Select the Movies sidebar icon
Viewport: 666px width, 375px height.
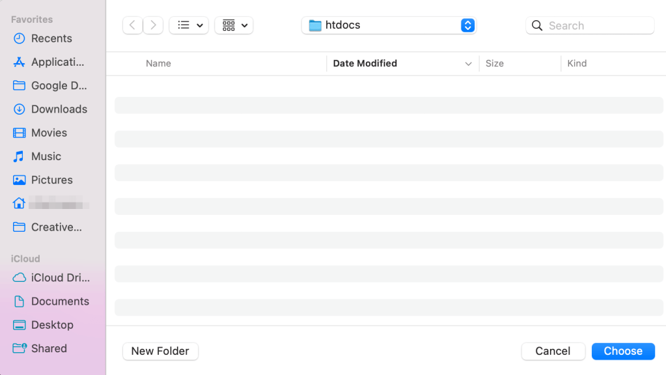click(49, 132)
